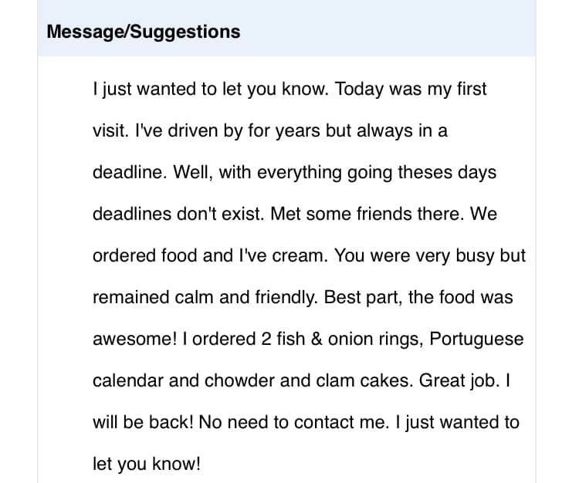
Task: Click final line 'let you know!'
Action: pos(147,464)
